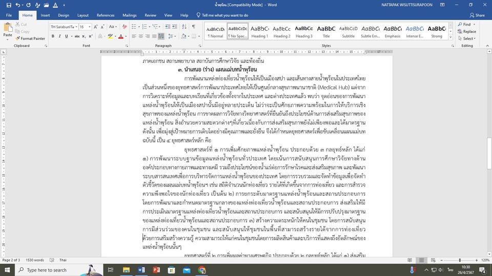492x276 pixels.
Task: Open the File menu
Action: (x=9, y=15)
